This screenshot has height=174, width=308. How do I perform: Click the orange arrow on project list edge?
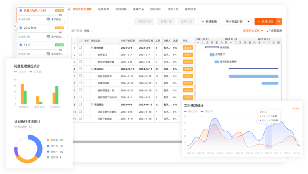[15, 26]
